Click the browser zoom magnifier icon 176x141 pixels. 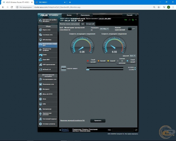tap(154, 7)
